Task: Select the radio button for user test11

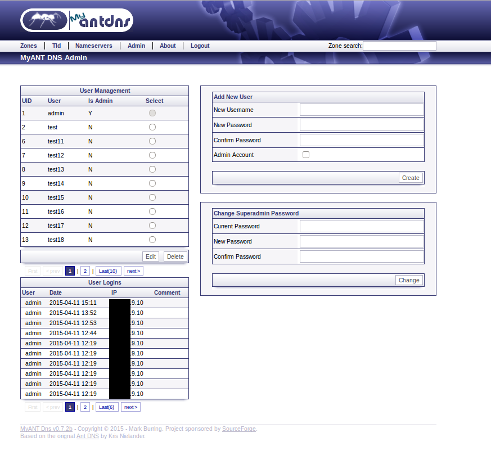Action: [152, 141]
